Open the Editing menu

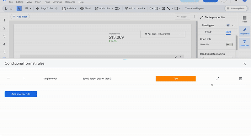(x=20, y=2)
